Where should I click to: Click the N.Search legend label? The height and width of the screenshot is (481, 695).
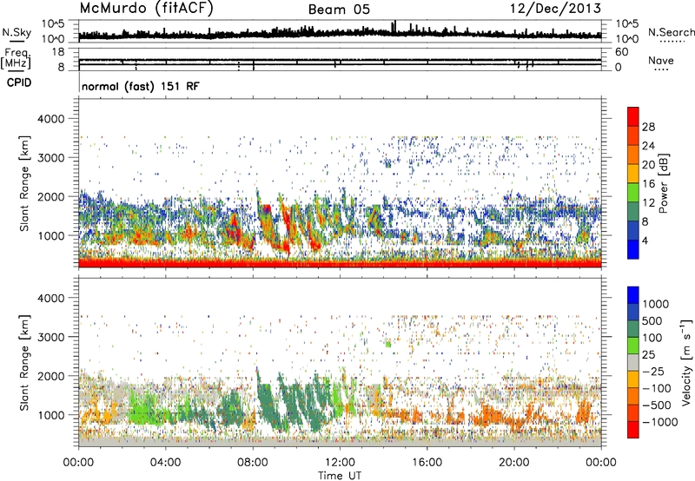pos(671,32)
